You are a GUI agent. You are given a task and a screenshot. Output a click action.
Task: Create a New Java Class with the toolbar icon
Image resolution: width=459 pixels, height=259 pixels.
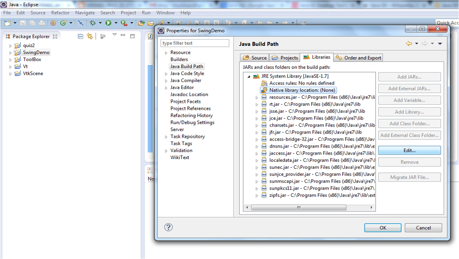click(63, 23)
